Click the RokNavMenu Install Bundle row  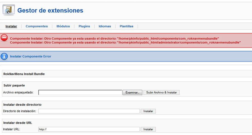click(127, 74)
